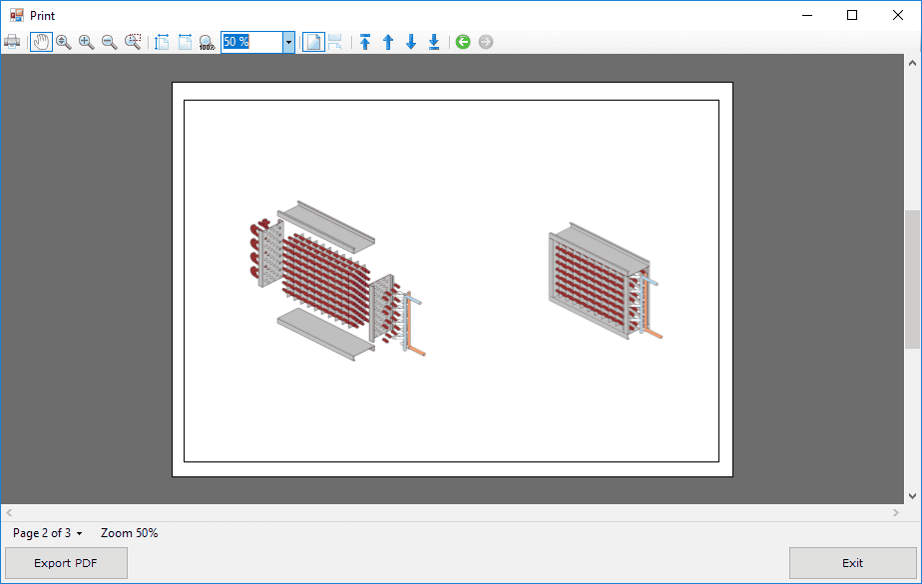Click the 50 % zoom input field
Screen dimensions: 922x584
click(253, 42)
